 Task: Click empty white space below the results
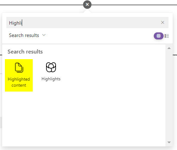[x=84, y=117]
